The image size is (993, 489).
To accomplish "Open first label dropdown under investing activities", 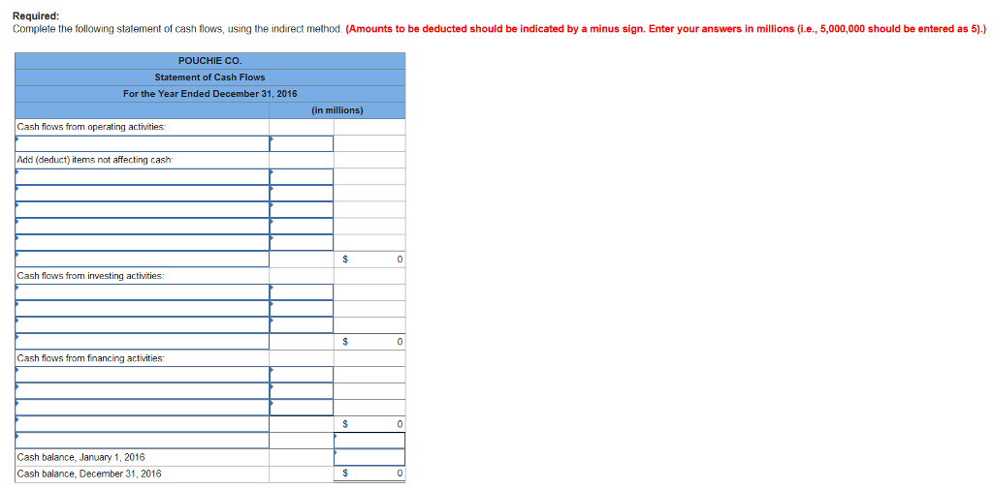I will pos(143,291).
